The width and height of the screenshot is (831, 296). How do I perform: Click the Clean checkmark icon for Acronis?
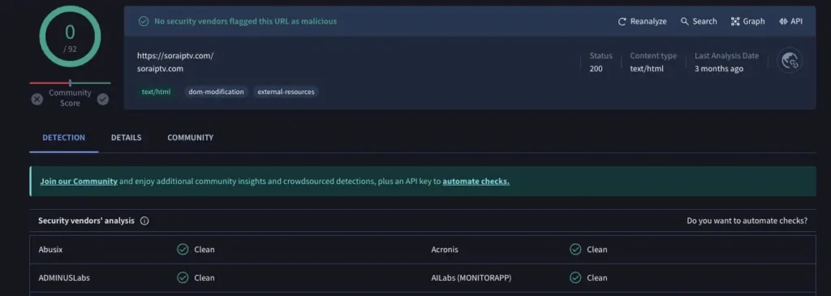click(x=575, y=250)
